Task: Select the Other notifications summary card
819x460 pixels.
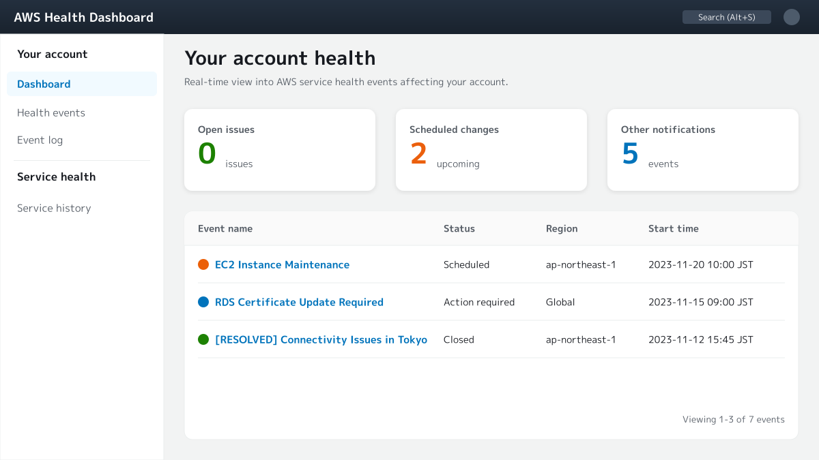Action: tap(703, 150)
